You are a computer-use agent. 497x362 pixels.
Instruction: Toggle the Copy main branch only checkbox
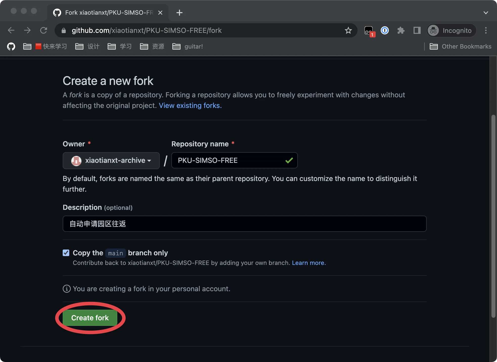pyautogui.click(x=66, y=252)
